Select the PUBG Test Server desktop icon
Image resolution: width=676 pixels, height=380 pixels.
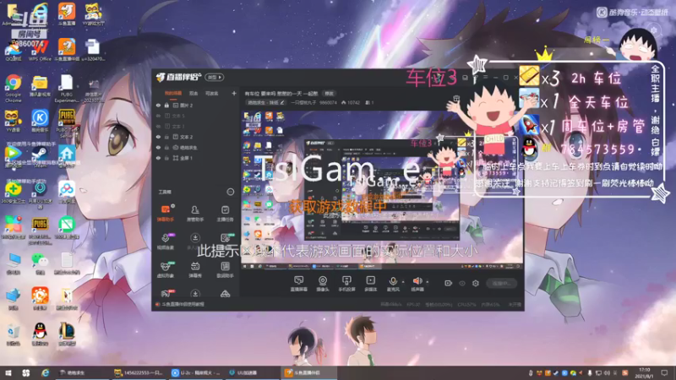(67, 123)
